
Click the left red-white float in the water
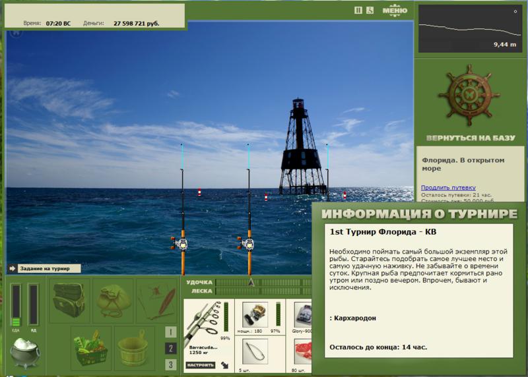[x=199, y=192]
